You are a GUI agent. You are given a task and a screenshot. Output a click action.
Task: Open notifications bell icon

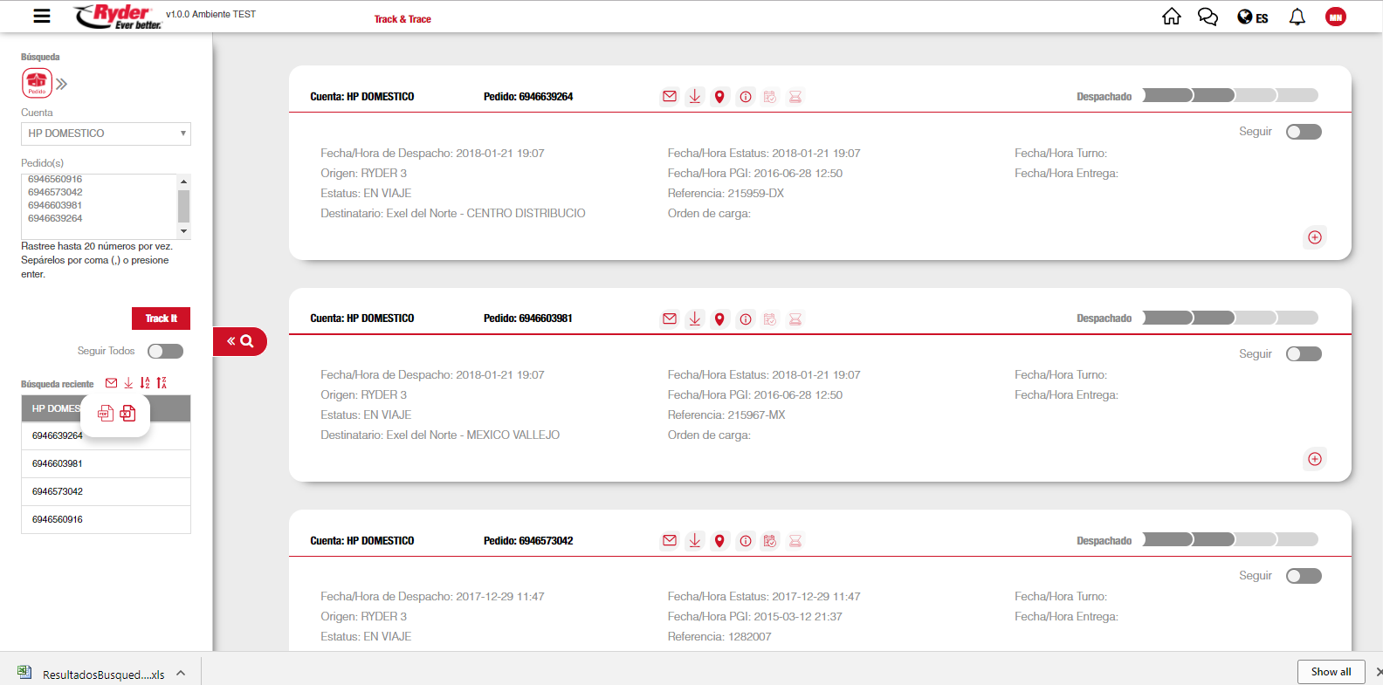[x=1297, y=17]
